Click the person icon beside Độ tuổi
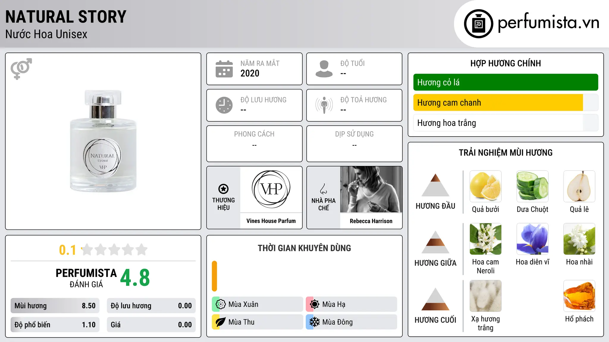This screenshot has width=609, height=342. 324,69
